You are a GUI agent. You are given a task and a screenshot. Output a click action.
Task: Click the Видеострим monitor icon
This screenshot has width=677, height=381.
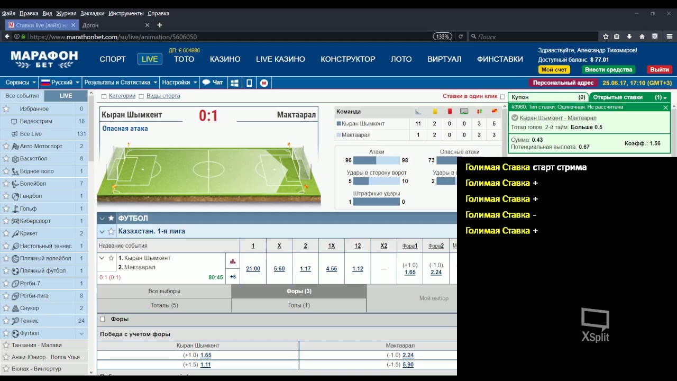(15, 121)
